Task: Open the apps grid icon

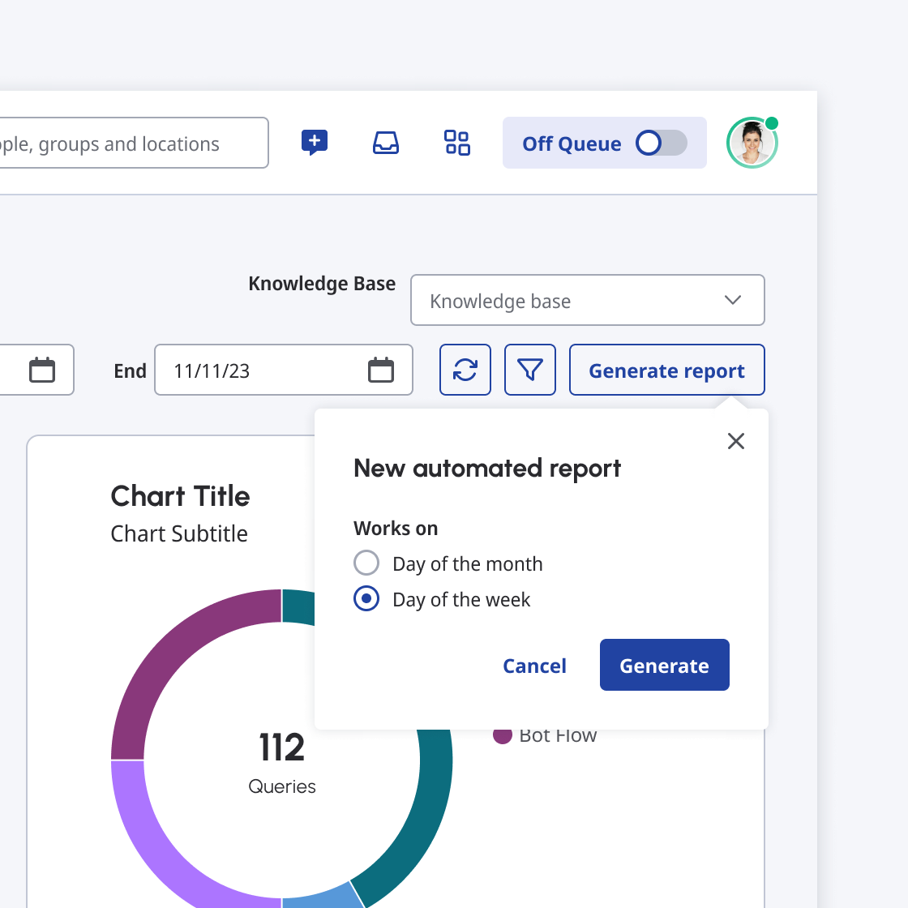Action: click(457, 143)
